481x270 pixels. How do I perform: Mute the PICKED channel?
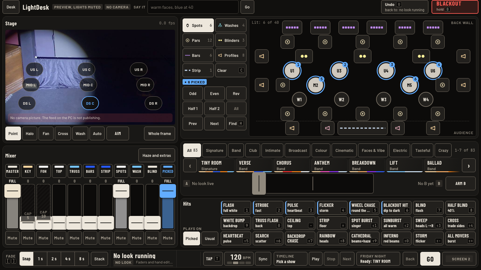(x=168, y=238)
